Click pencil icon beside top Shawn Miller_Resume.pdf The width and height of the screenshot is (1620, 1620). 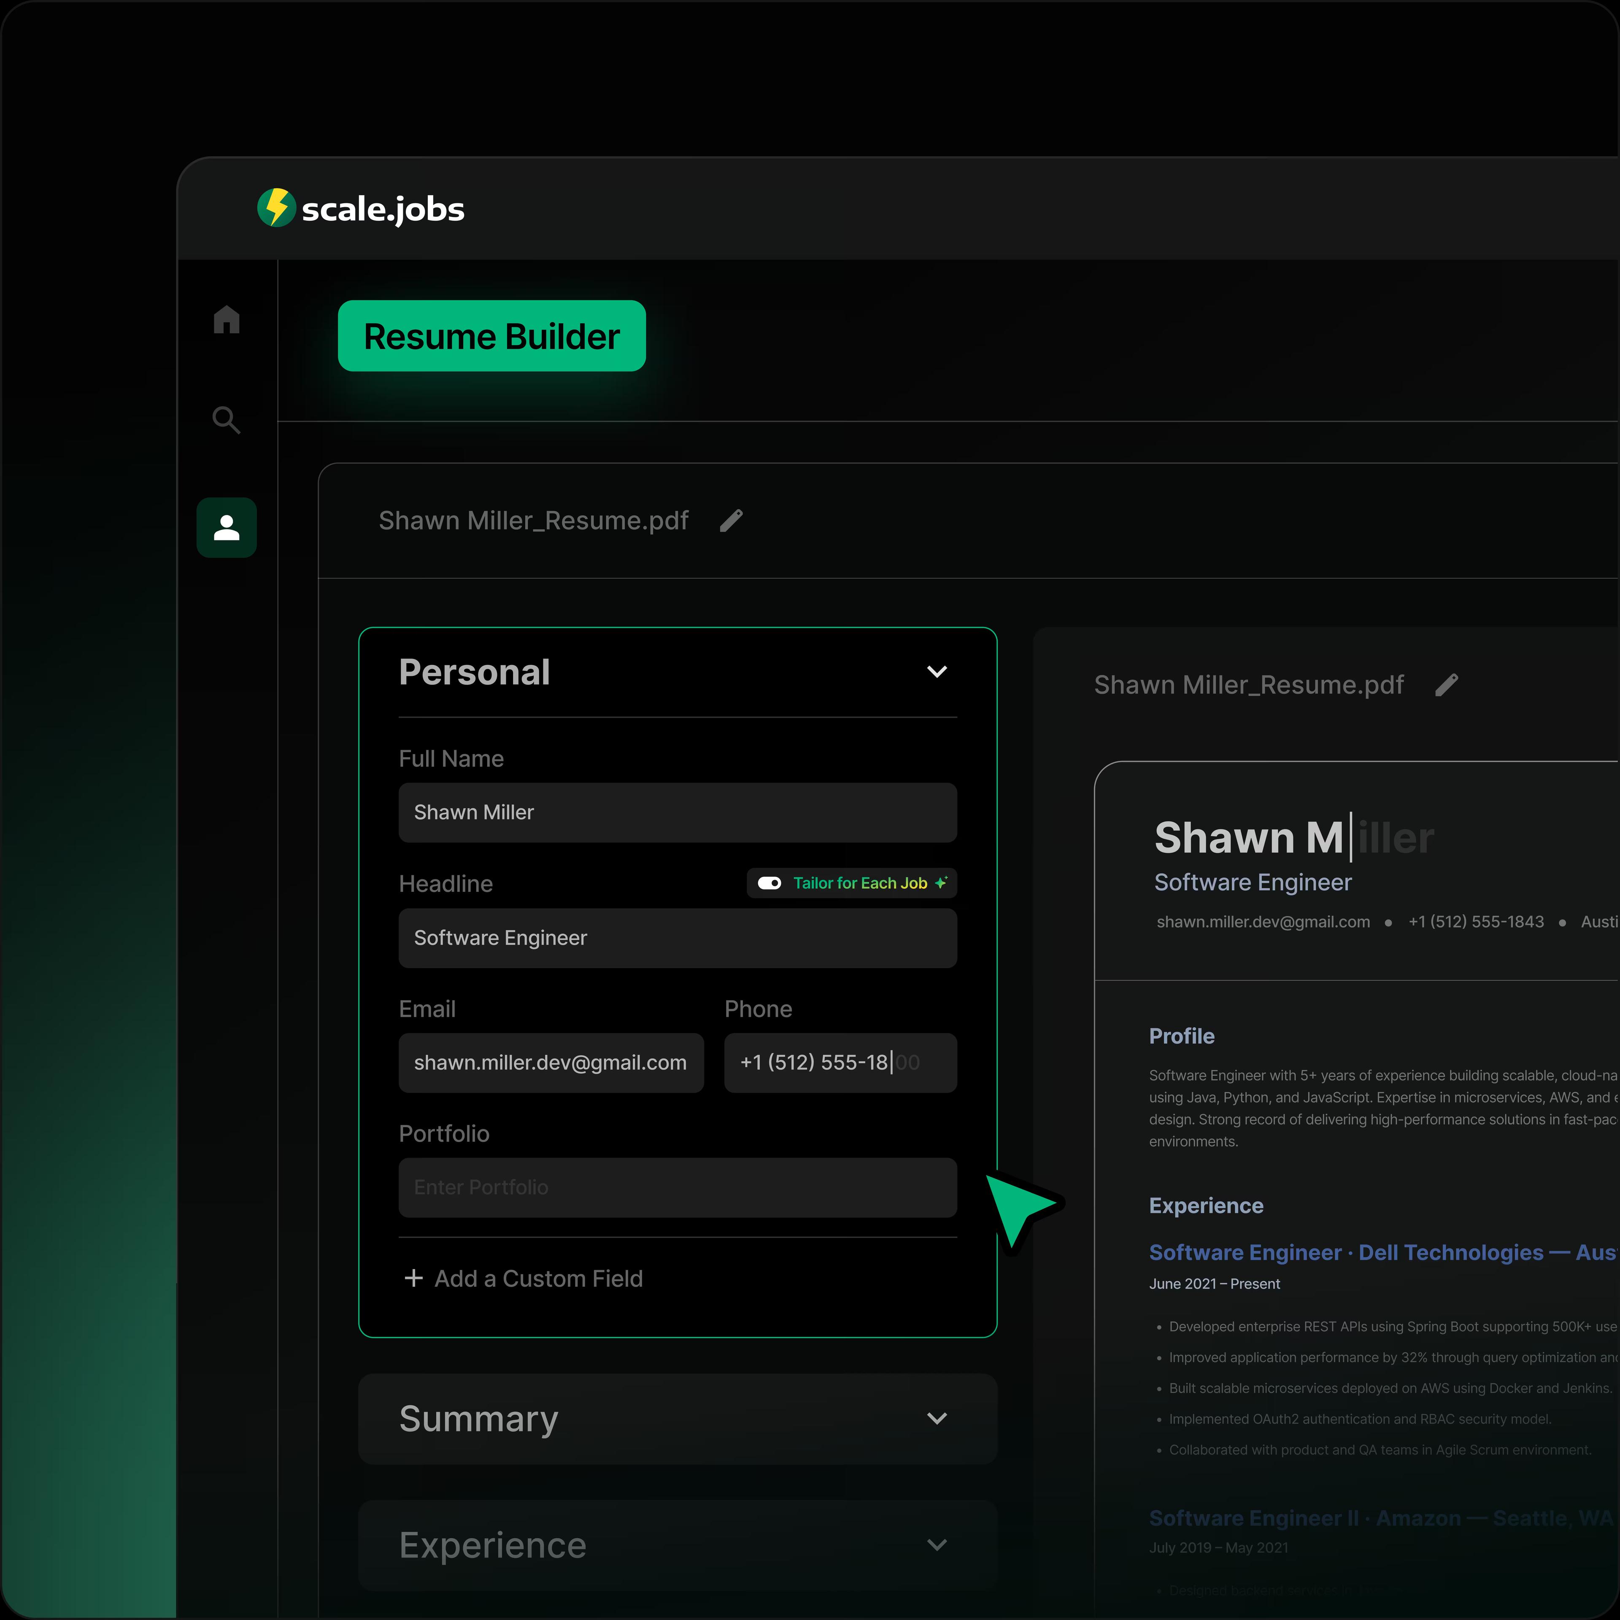pos(731,521)
